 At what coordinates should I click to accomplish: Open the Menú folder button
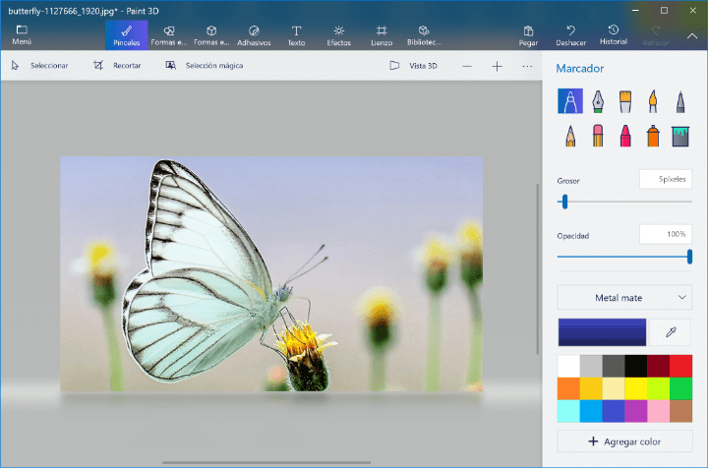click(22, 34)
